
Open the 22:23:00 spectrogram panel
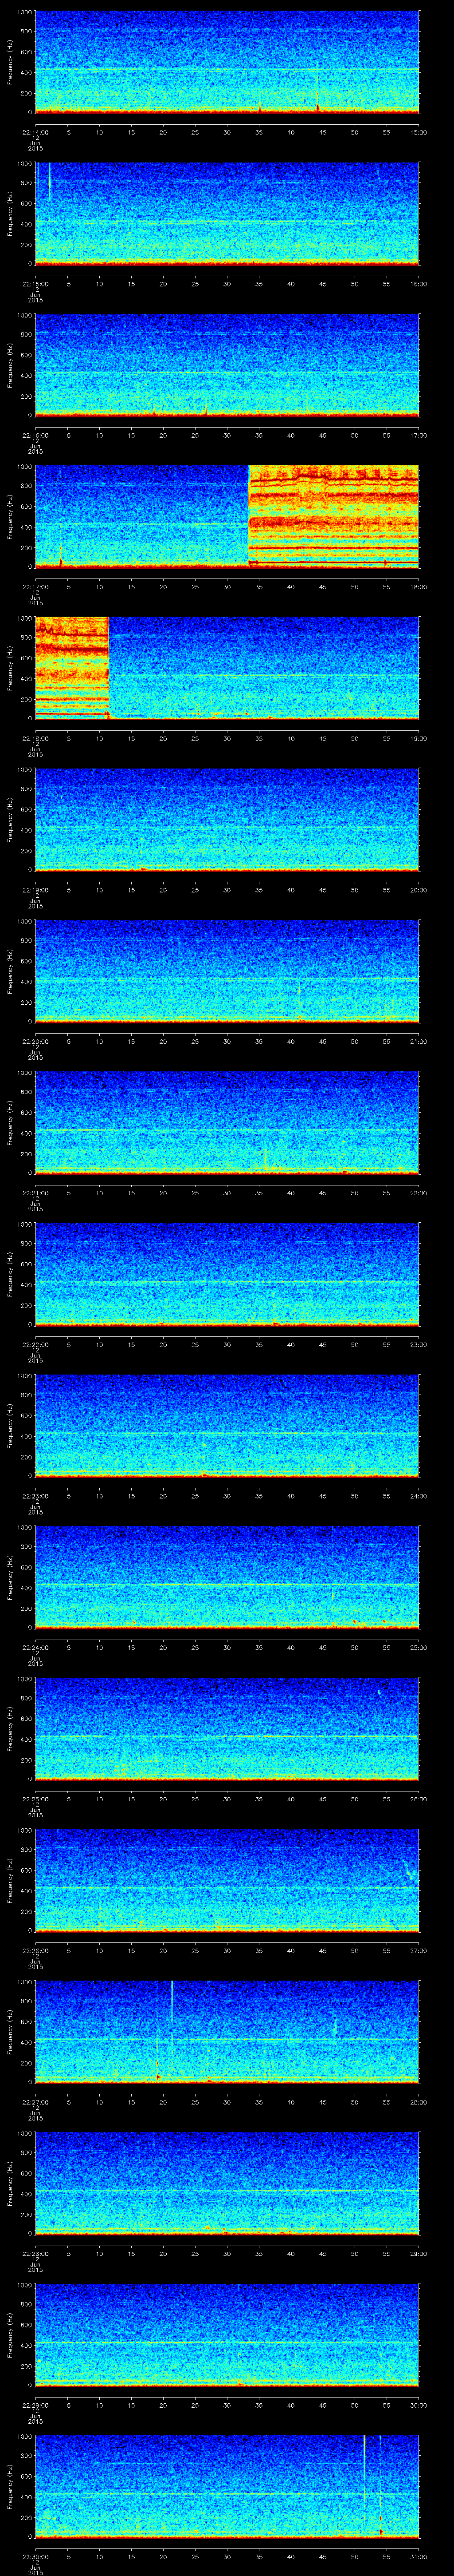pyautogui.click(x=227, y=1425)
